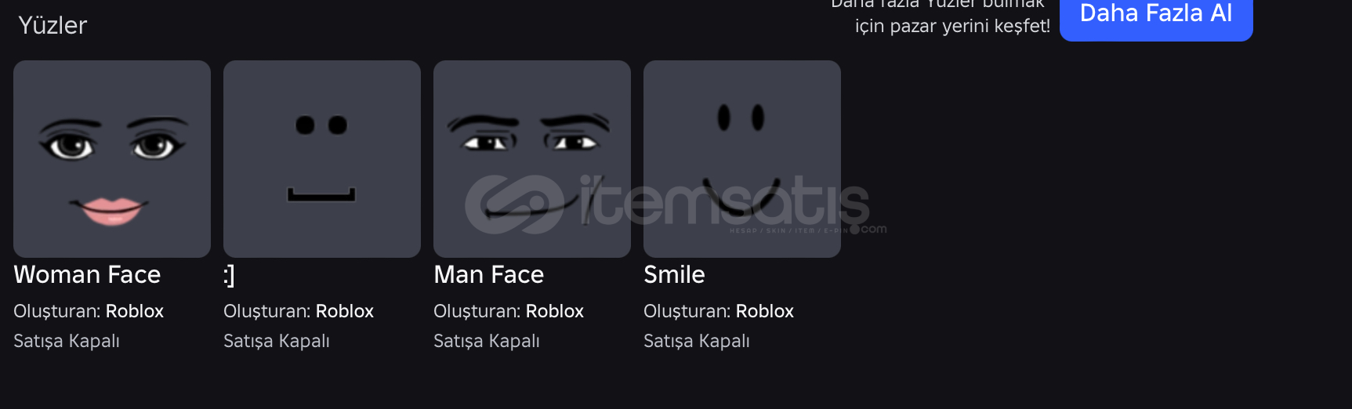Open the Man Face title link

(x=488, y=275)
